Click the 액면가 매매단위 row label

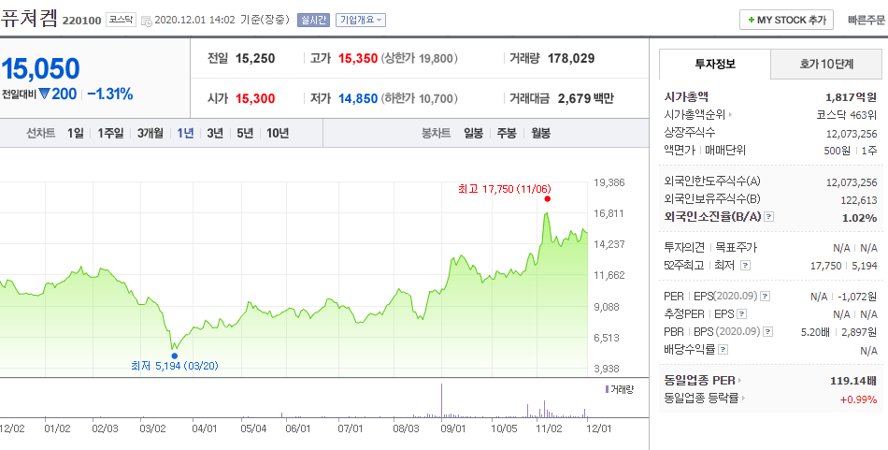tap(705, 151)
